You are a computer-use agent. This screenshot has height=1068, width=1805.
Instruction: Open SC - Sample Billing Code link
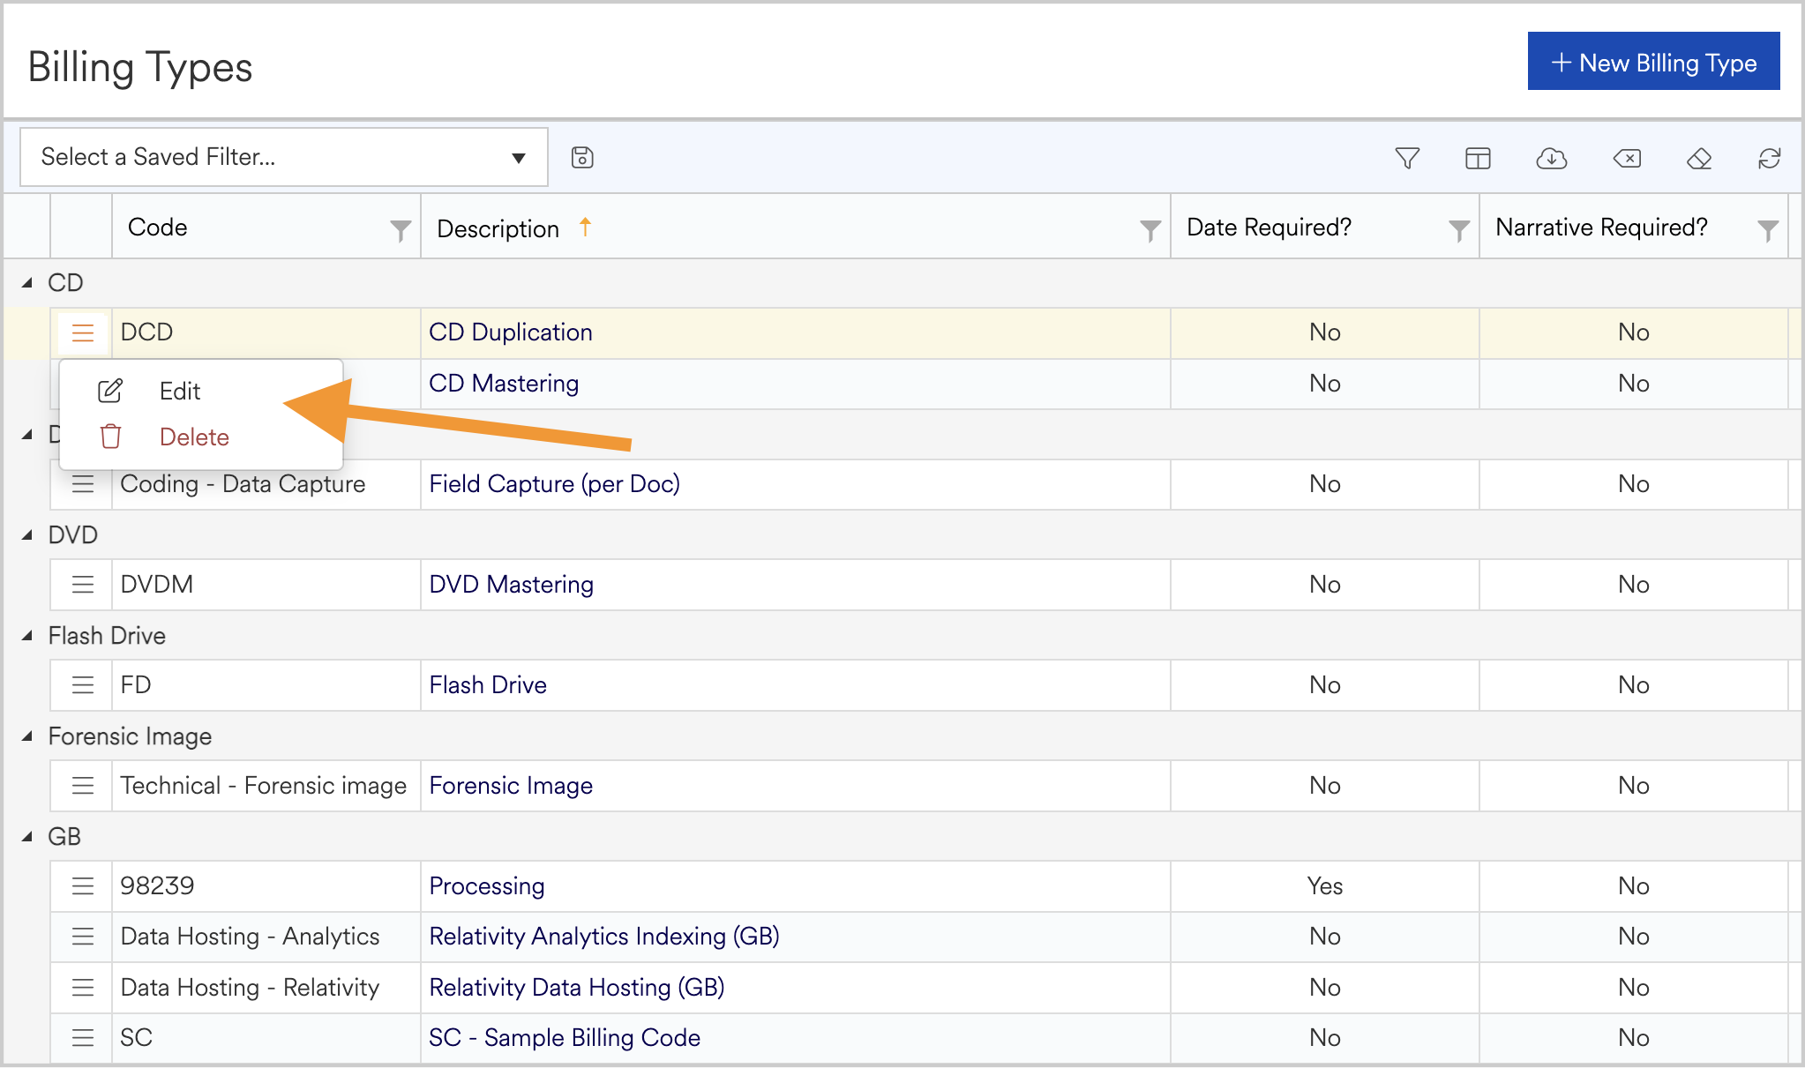565,1038
